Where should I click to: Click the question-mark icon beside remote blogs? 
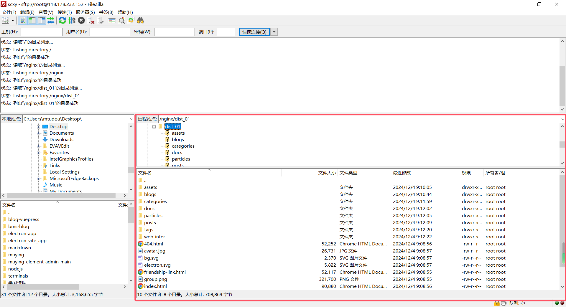point(167,139)
